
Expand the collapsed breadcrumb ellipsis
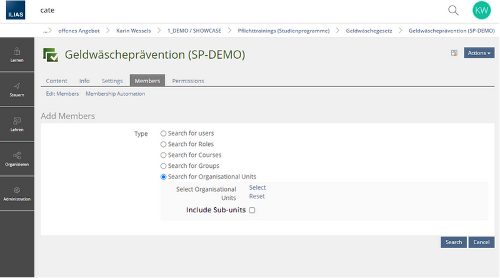pos(46,30)
